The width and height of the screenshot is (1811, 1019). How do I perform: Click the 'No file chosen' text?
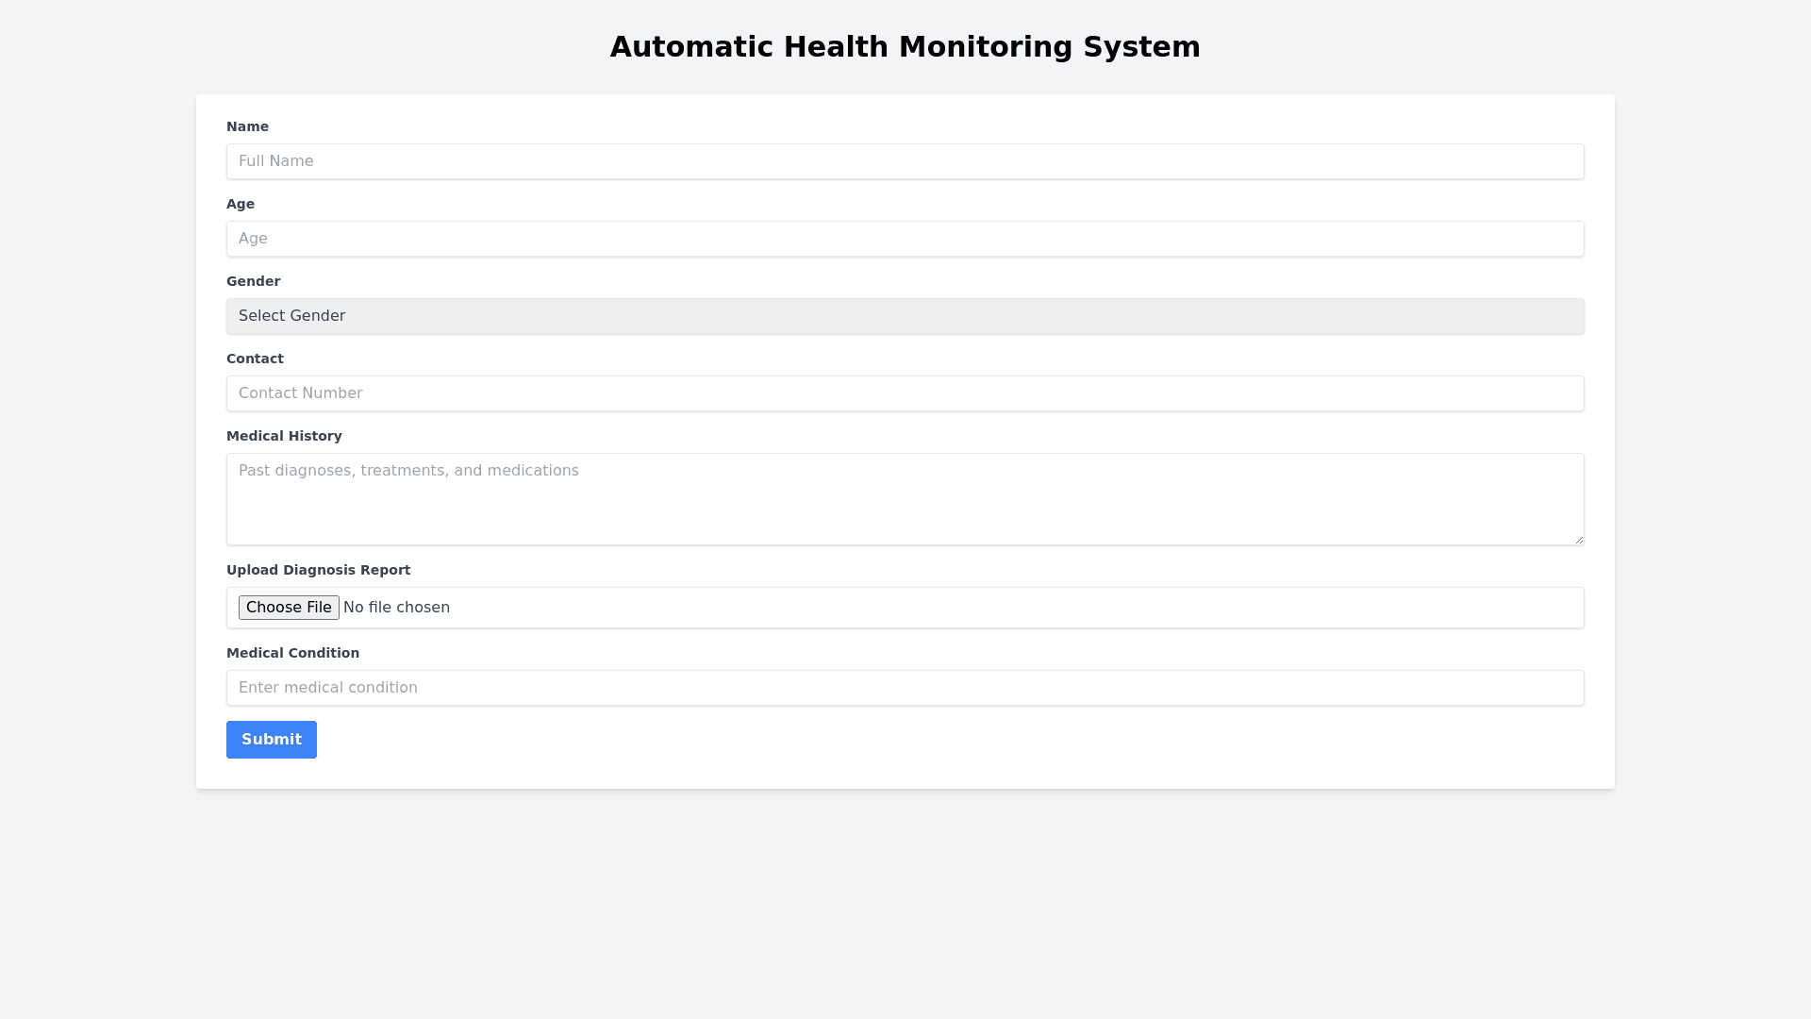(x=396, y=608)
